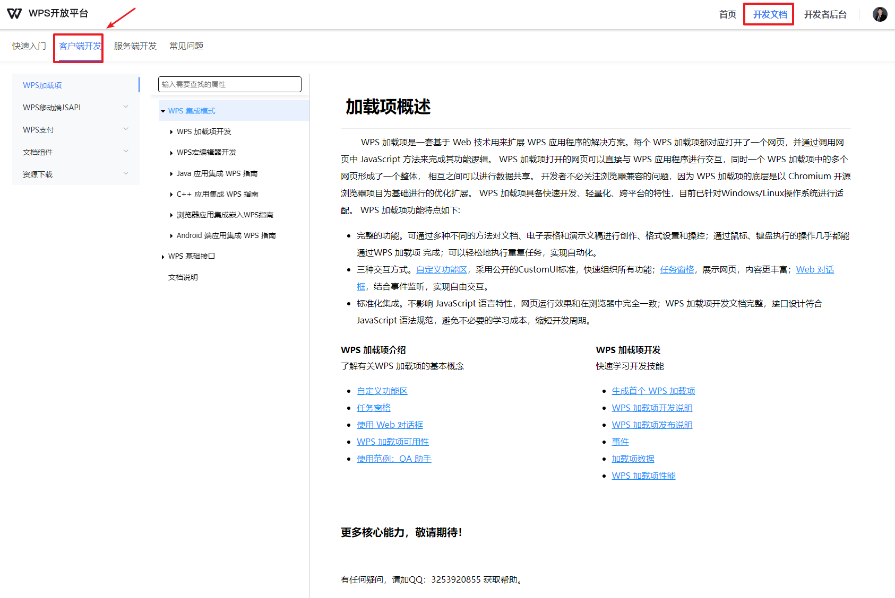Open WPS 加载项开发 tree label
Screen dimensions: 895x598
pyautogui.click(x=204, y=131)
